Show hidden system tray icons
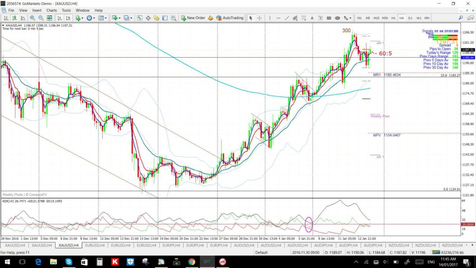The height and width of the screenshot is (268, 476). (356, 262)
